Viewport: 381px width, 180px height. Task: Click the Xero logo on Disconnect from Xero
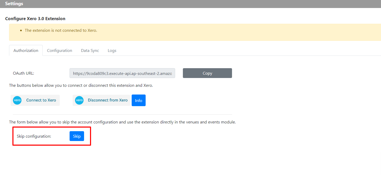tap(79, 100)
